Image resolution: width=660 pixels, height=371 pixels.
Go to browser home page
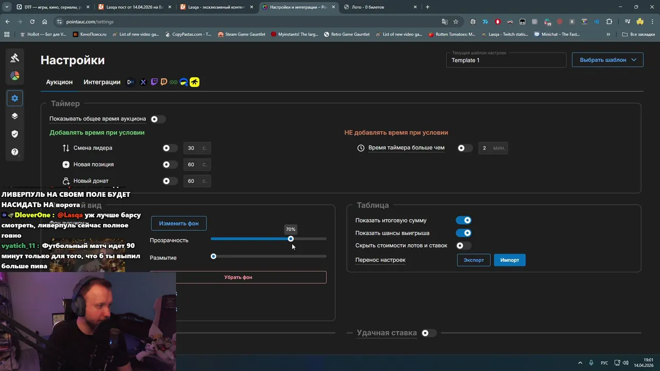tap(45, 22)
